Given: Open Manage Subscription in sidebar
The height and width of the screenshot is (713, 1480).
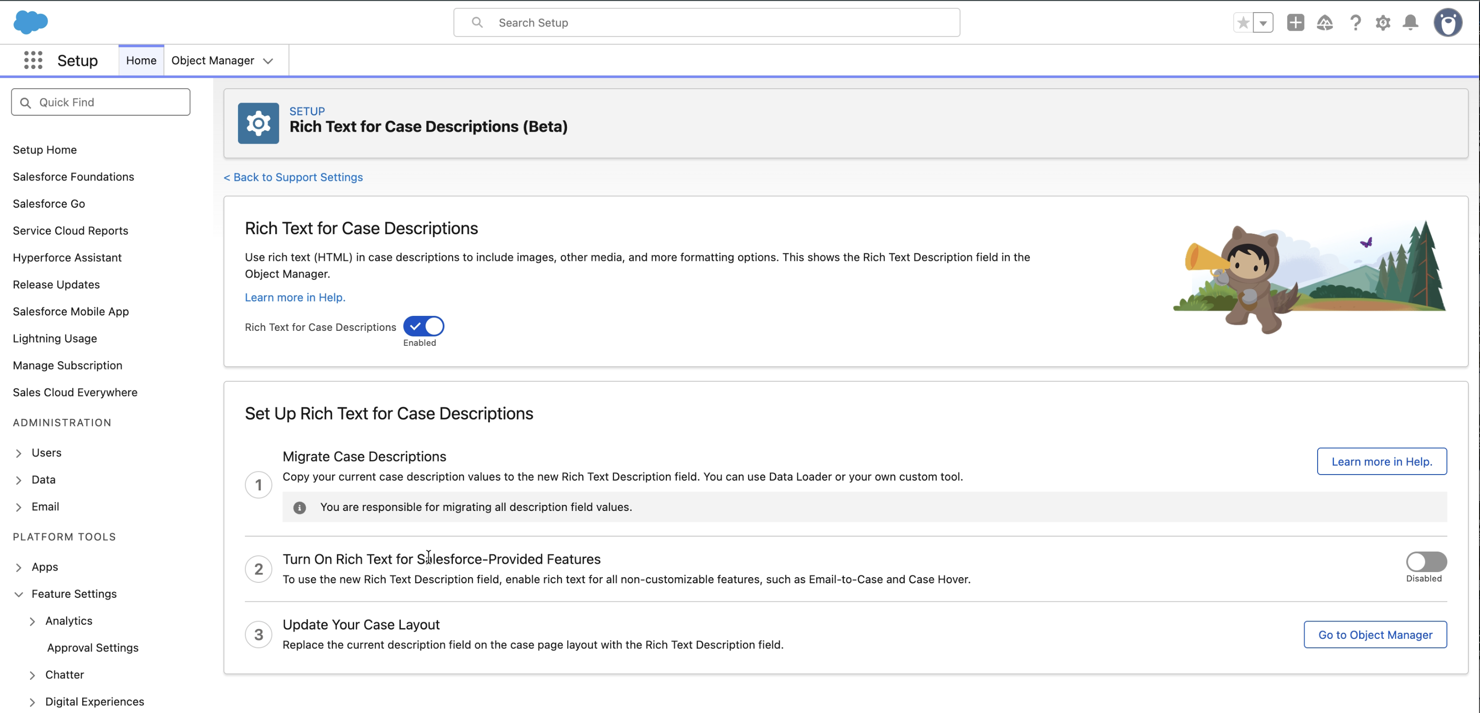Looking at the screenshot, I should [68, 365].
